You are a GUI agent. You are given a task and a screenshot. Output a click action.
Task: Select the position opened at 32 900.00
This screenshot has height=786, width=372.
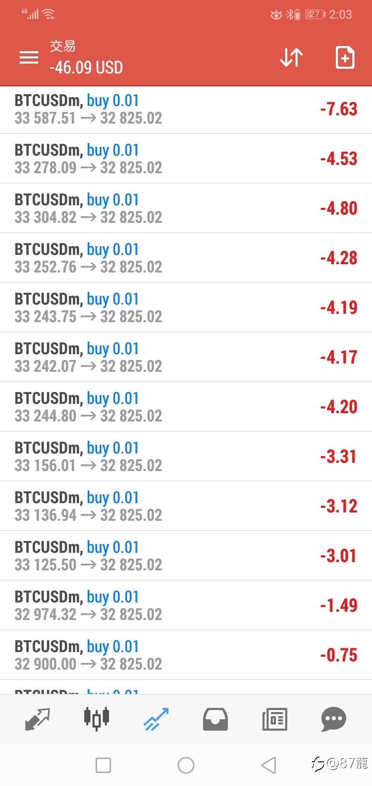coord(186,655)
